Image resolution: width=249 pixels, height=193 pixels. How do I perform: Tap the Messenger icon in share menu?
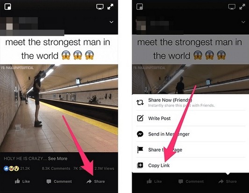pyautogui.click(x=140, y=134)
